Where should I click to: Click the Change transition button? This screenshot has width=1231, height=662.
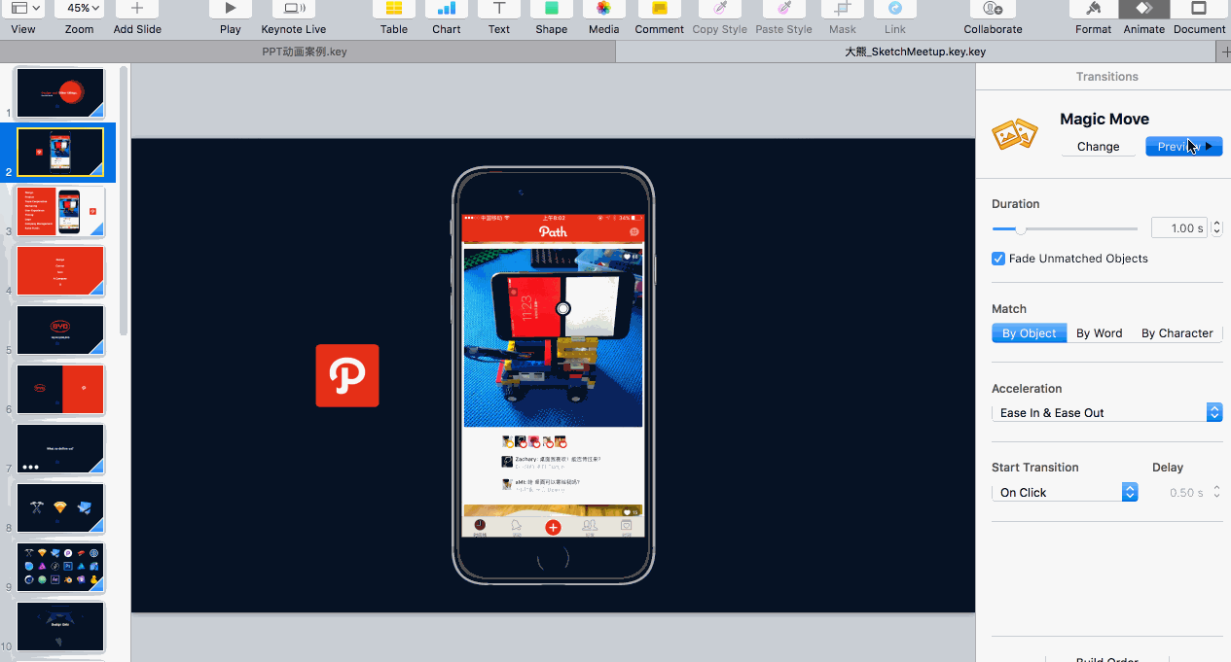[1098, 147]
